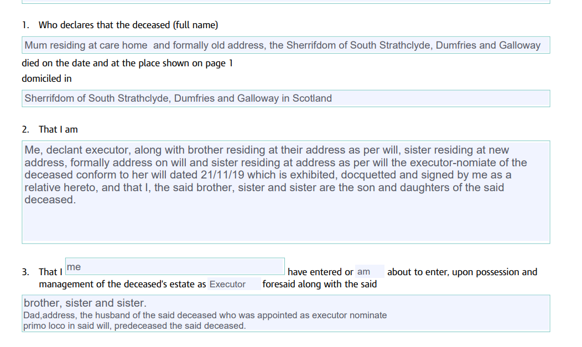Click the 'brother, sister and sister.' line
Viewport: 582px width, 347px height.
pyautogui.click(x=85, y=303)
